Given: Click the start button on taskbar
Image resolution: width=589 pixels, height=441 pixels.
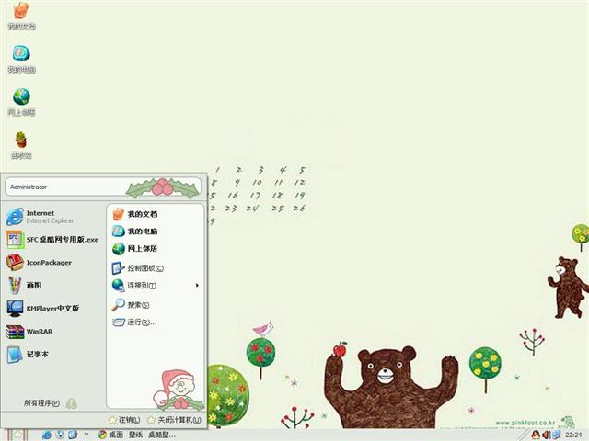Looking at the screenshot, I should click(17, 435).
